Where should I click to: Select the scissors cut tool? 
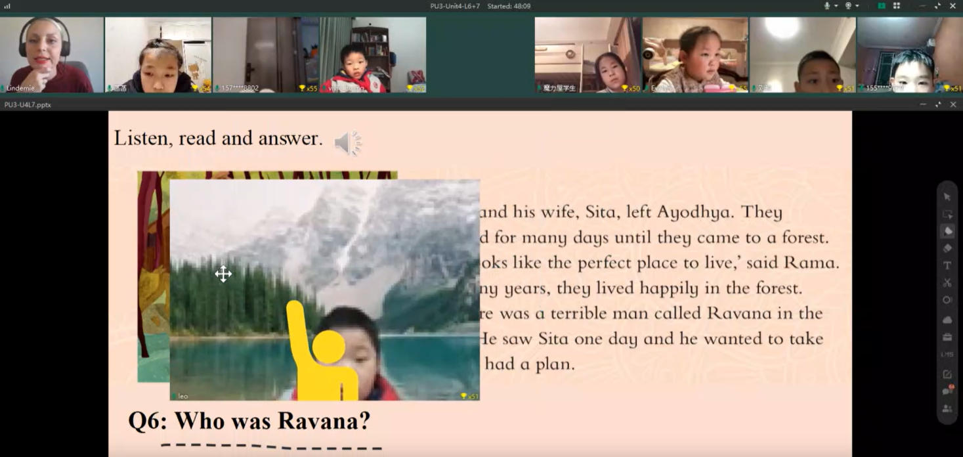947,282
